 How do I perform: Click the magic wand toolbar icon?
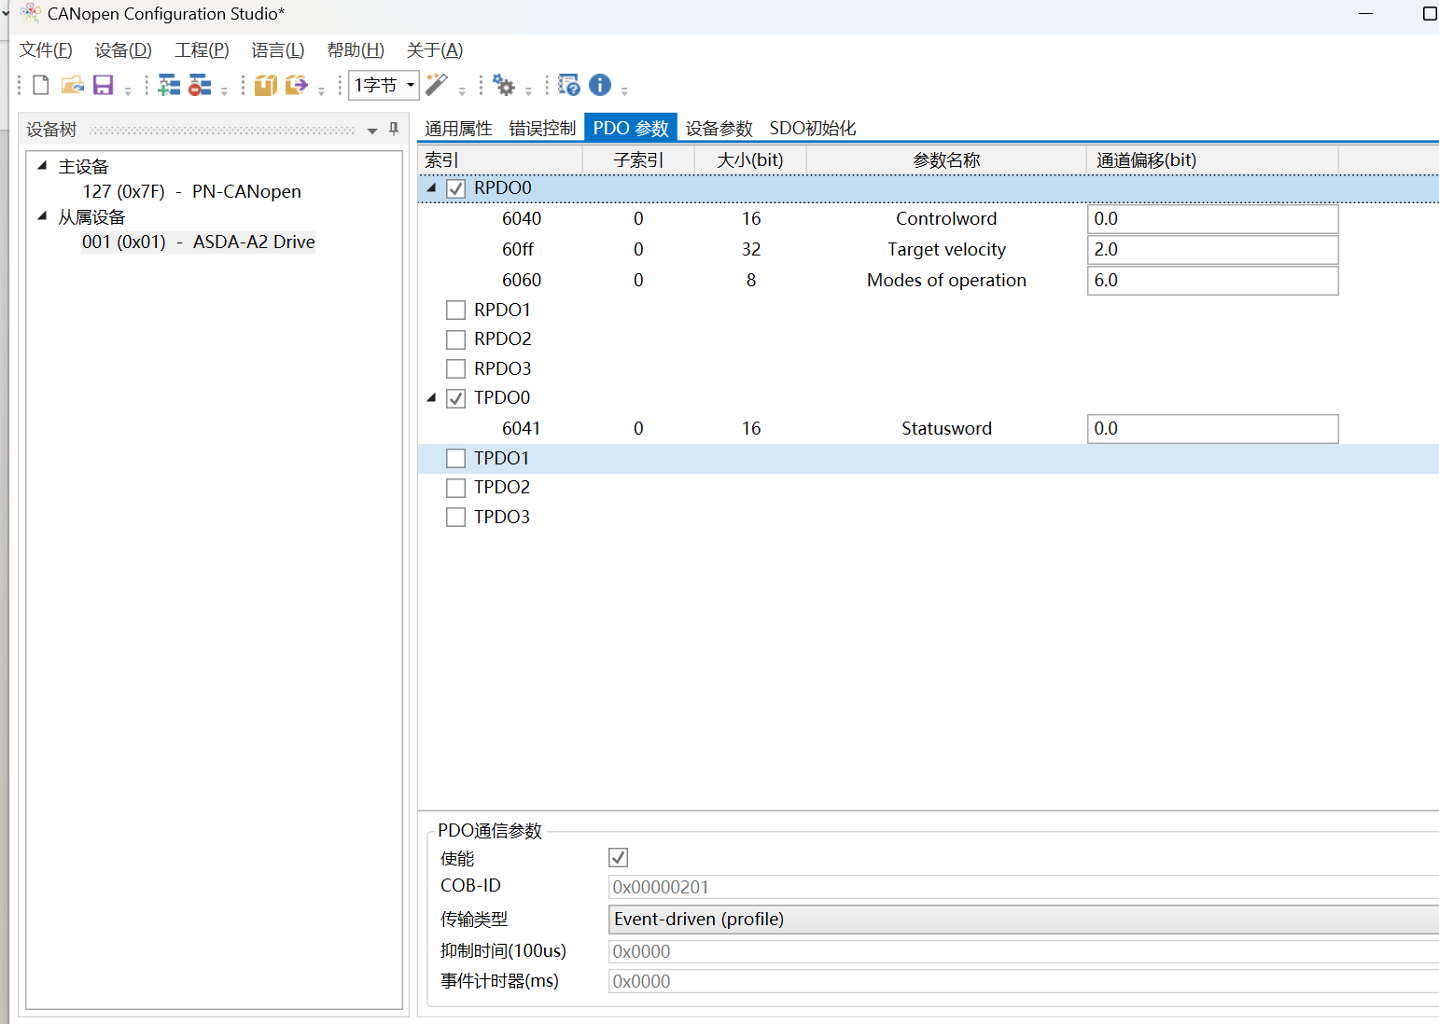pyautogui.click(x=437, y=86)
